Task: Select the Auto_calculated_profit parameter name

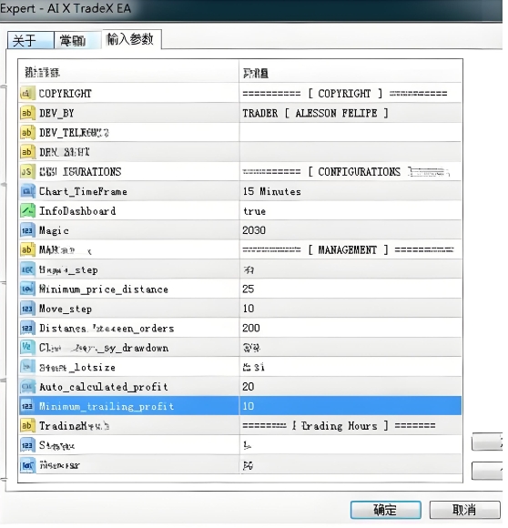Action: coord(104,387)
